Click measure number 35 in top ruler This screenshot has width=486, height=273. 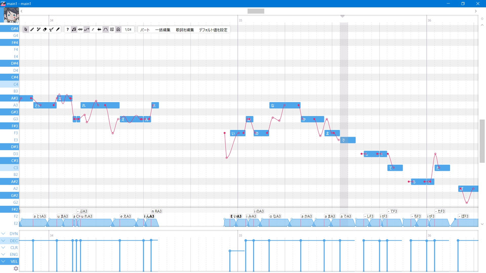[240, 20]
